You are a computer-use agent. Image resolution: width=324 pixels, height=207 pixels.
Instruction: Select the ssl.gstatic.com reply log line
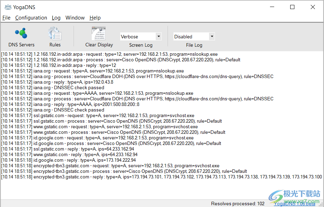[68, 149]
